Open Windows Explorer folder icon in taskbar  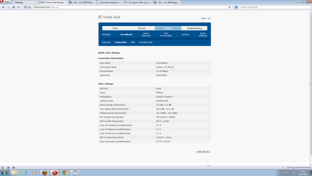(14, 173)
